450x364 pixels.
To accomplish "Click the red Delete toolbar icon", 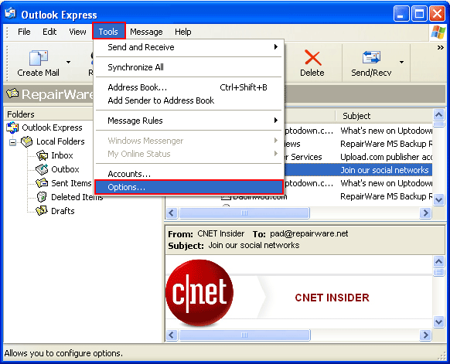I will click(312, 57).
